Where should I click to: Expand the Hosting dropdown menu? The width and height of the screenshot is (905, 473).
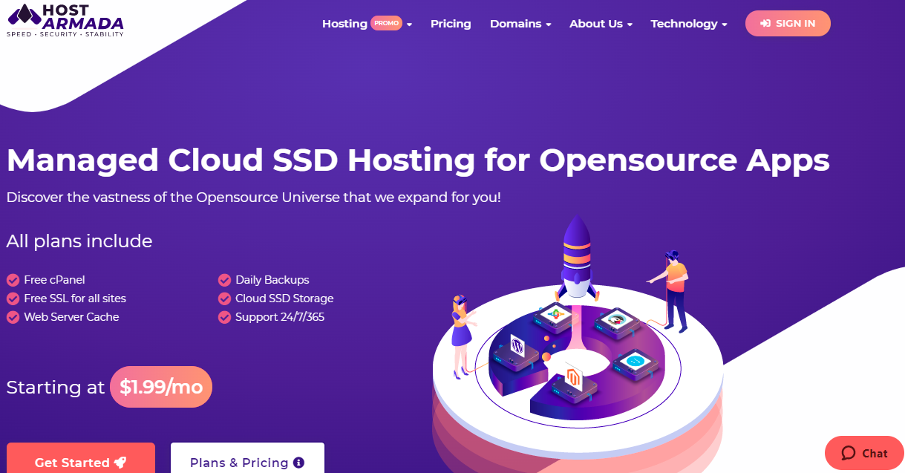pyautogui.click(x=344, y=23)
